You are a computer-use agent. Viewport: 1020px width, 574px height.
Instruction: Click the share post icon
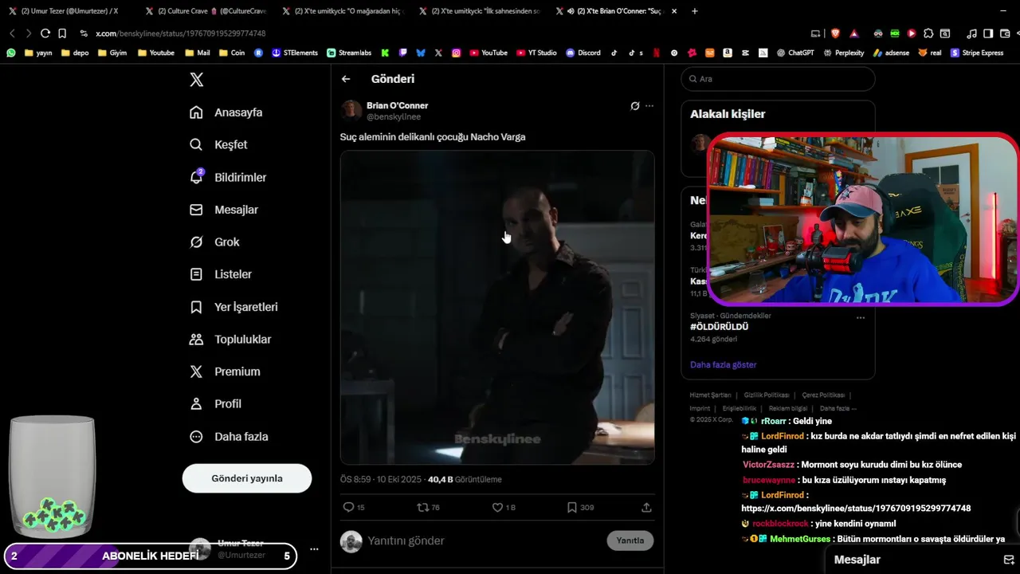click(x=646, y=507)
